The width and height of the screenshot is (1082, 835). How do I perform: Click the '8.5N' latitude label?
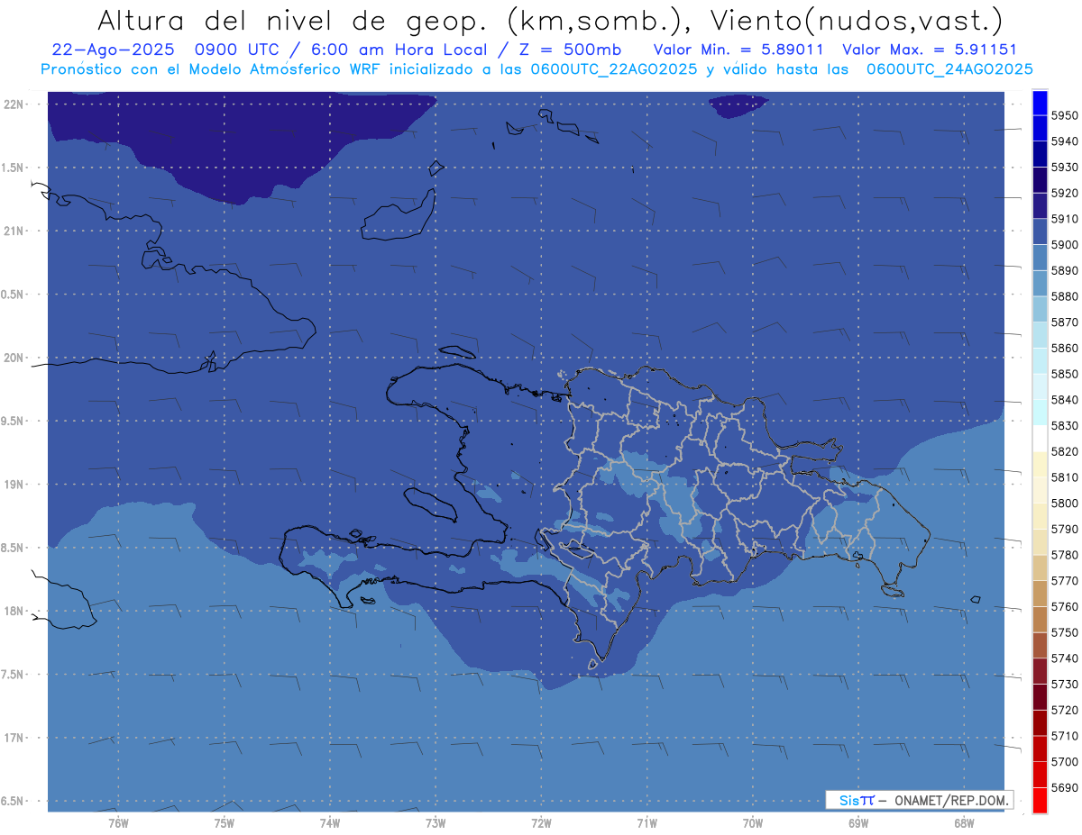(x=13, y=548)
